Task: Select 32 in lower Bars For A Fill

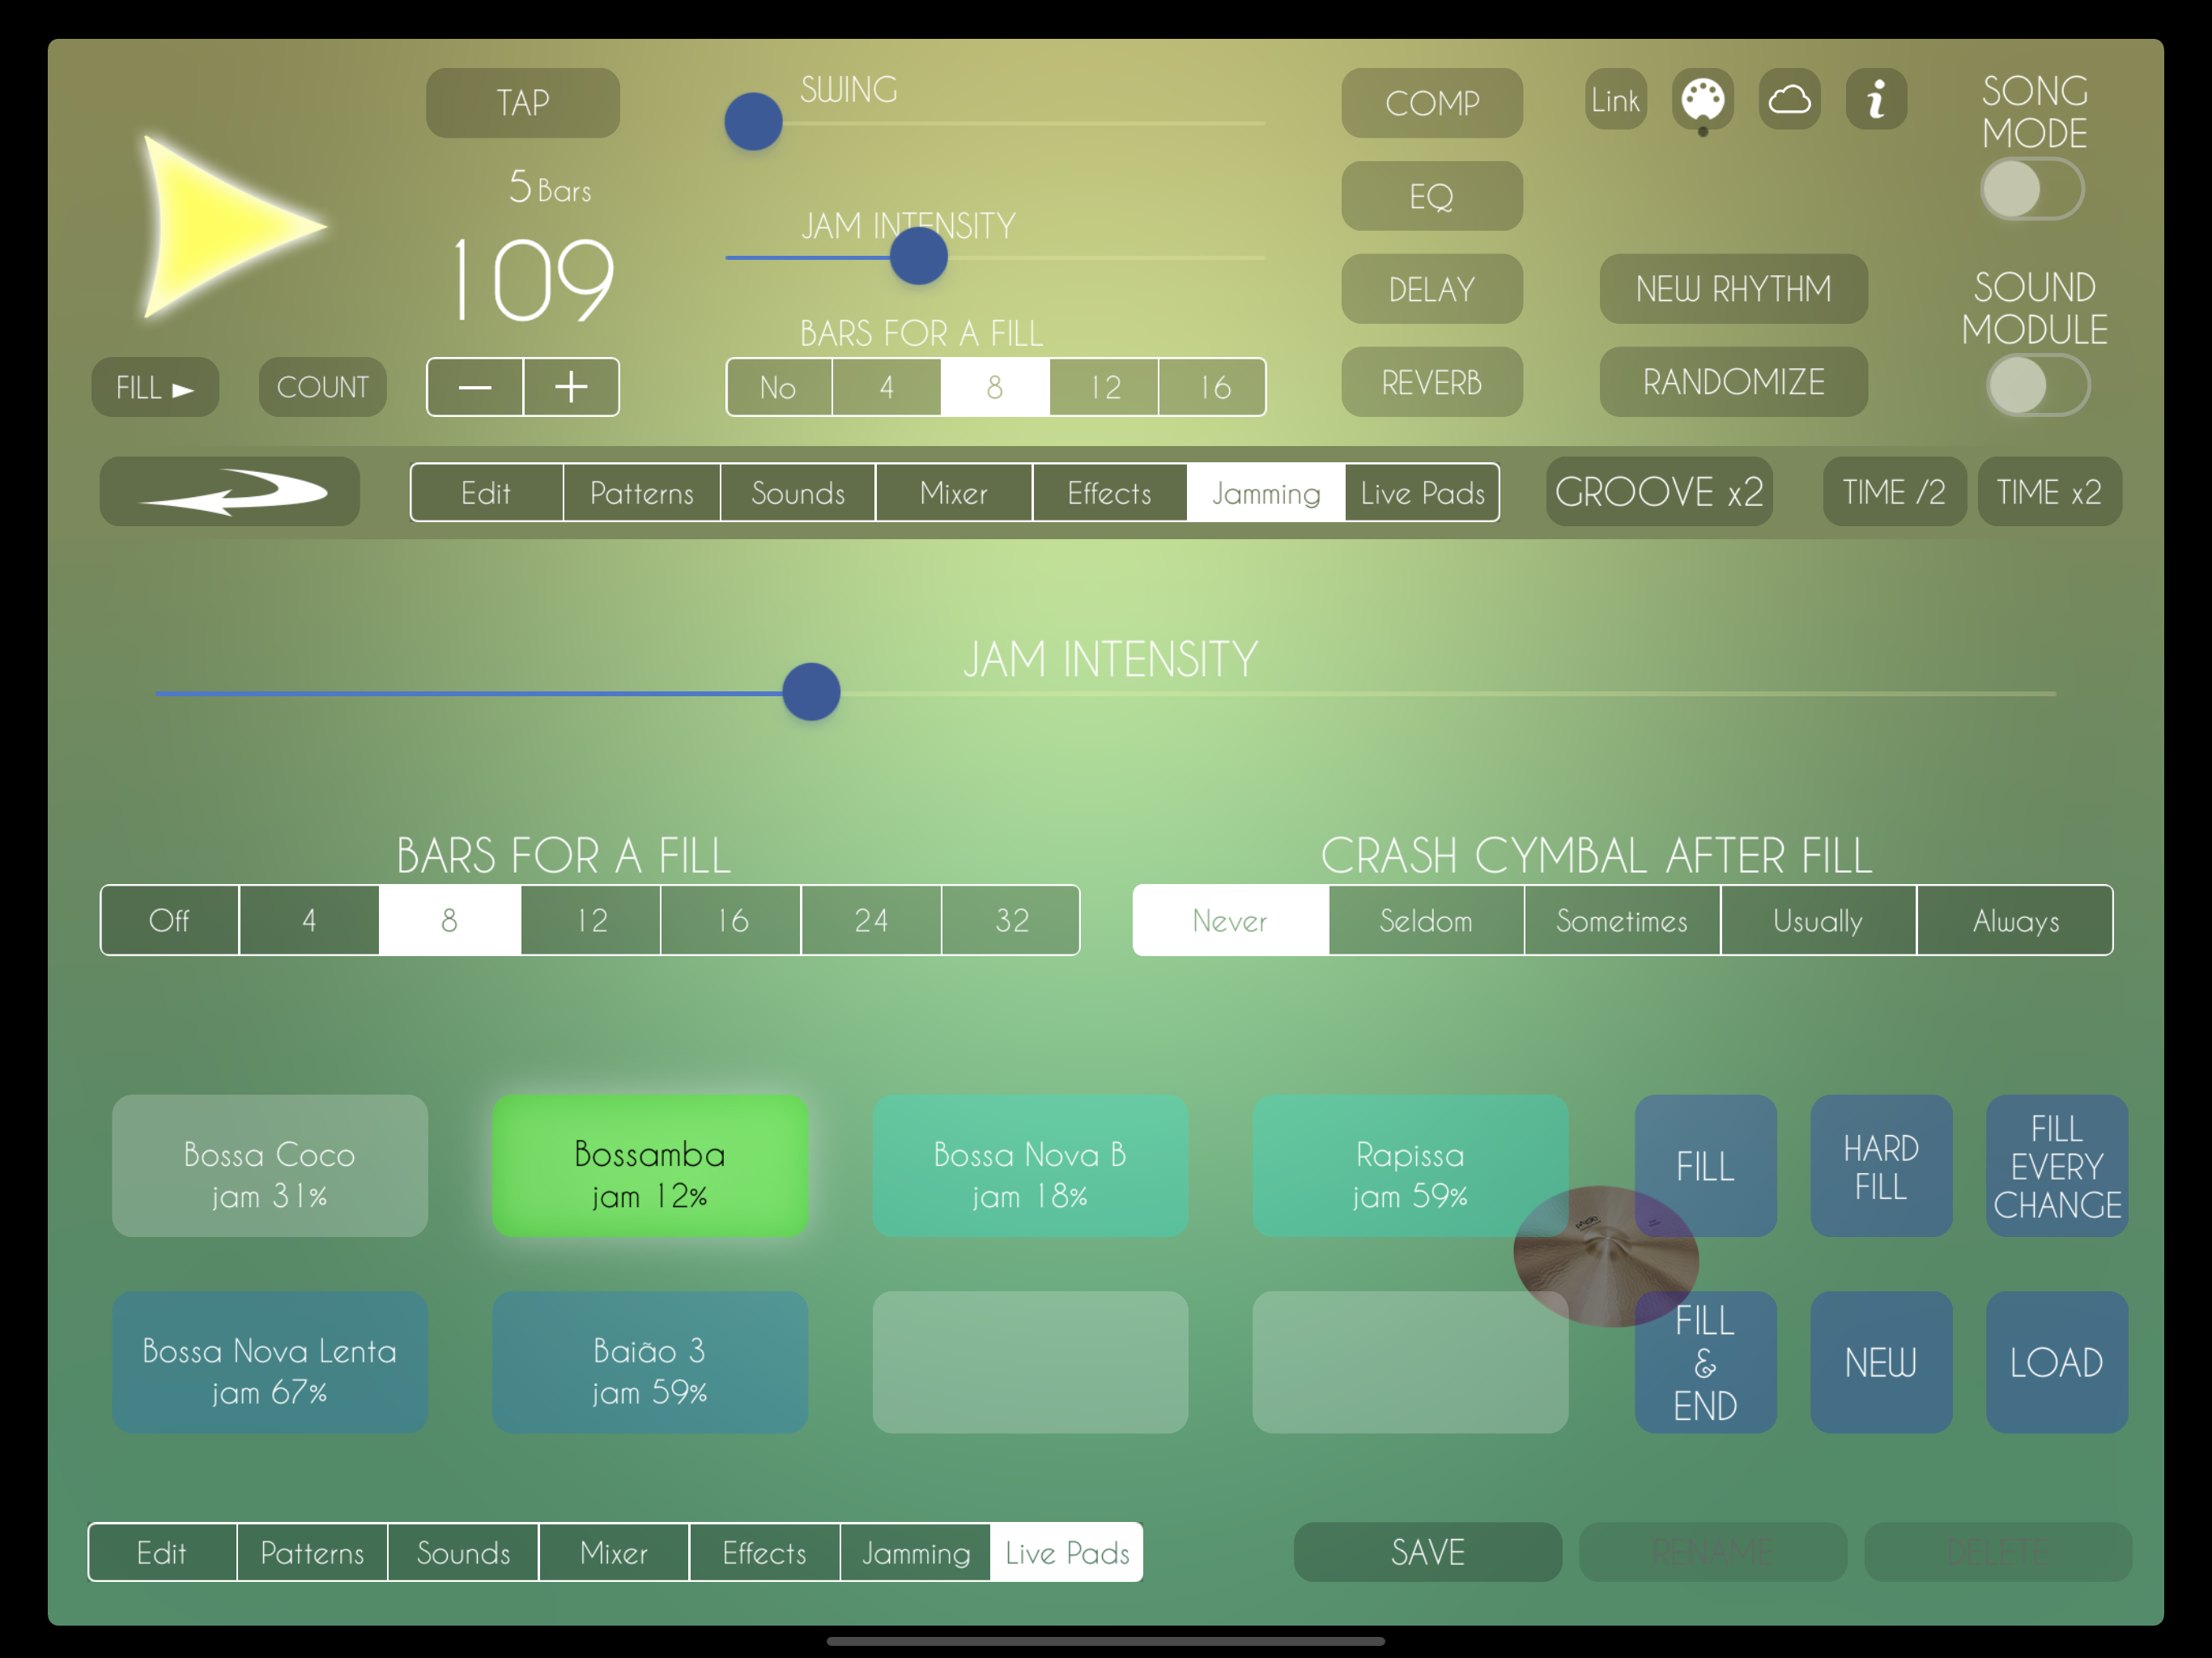Action: click(1011, 920)
